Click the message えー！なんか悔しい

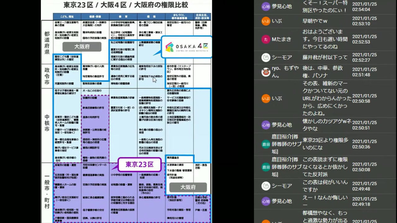click(x=325, y=201)
